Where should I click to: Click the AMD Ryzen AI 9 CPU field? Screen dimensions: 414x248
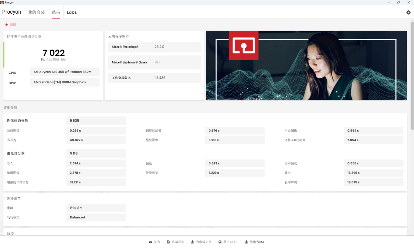pos(65,72)
